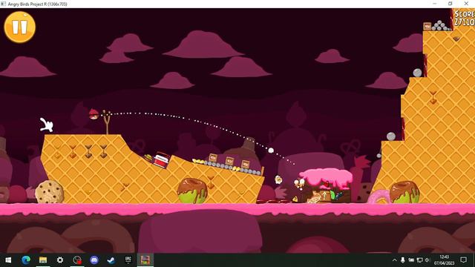Open the recorder app with red dot on taskbar

pyautogui.click(x=77, y=260)
